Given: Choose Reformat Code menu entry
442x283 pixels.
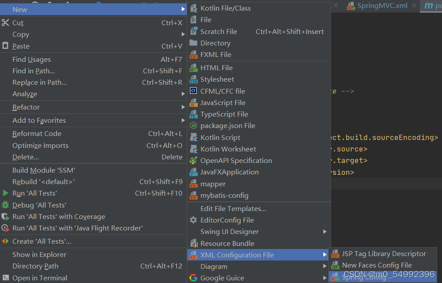Looking at the screenshot, I should click(93, 134).
